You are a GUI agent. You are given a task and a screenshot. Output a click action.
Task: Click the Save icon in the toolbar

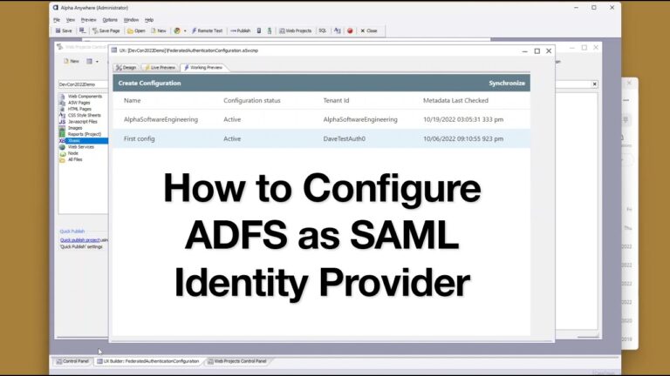coord(64,30)
